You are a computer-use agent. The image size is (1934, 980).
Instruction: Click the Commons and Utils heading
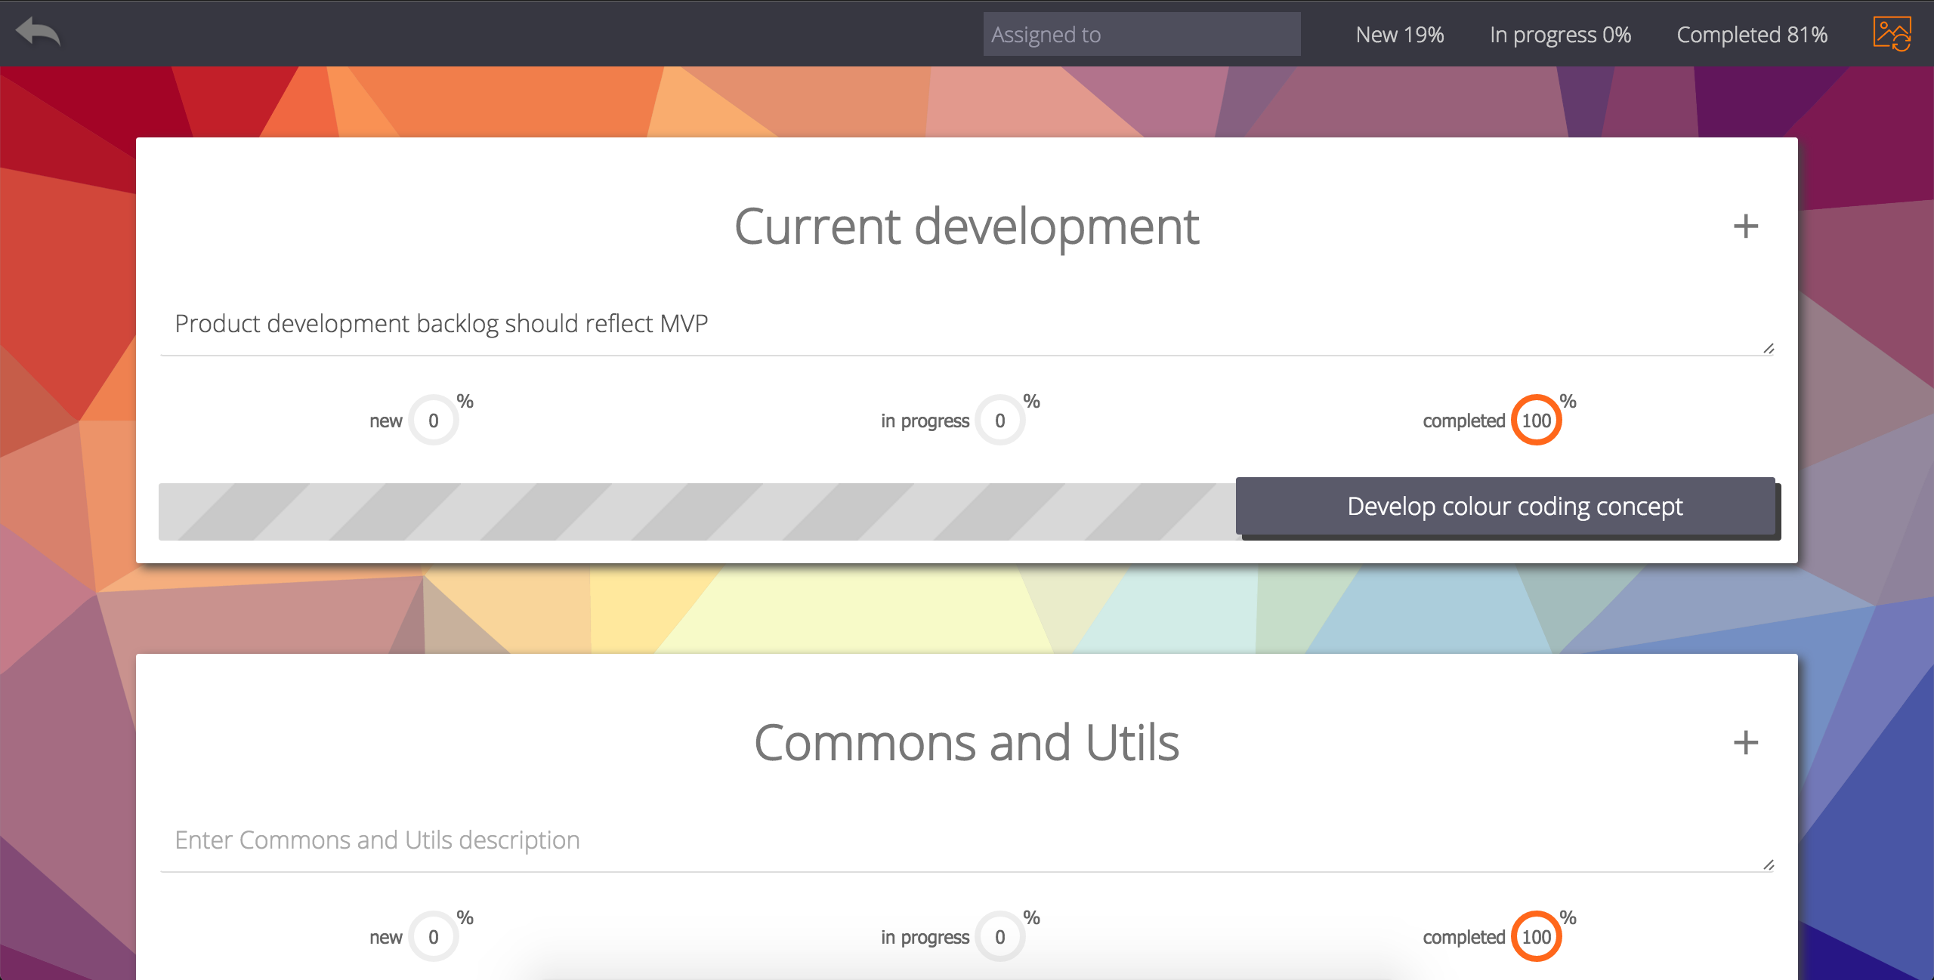[966, 742]
